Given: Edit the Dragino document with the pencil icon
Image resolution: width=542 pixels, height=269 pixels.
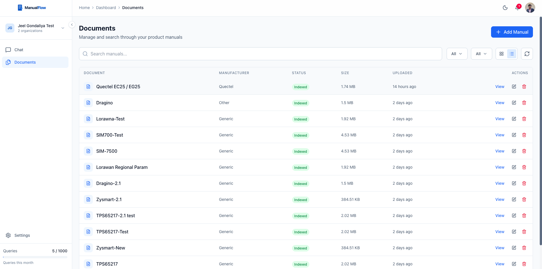Looking at the screenshot, I should [514, 103].
